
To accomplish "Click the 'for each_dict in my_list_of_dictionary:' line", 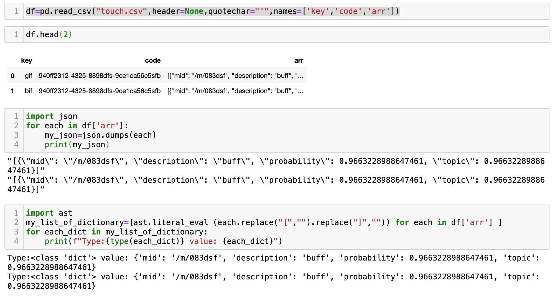I will 117,232.
